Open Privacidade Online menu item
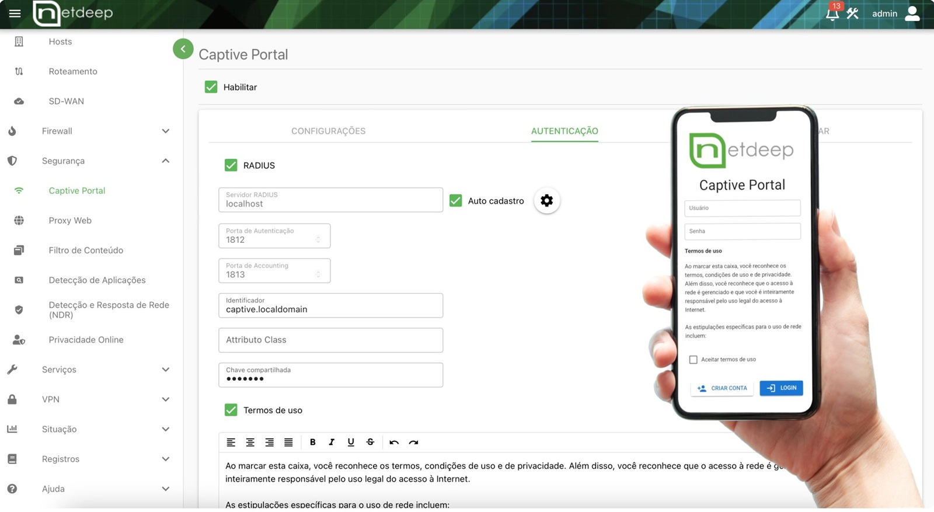The image size is (934, 512). 86,340
